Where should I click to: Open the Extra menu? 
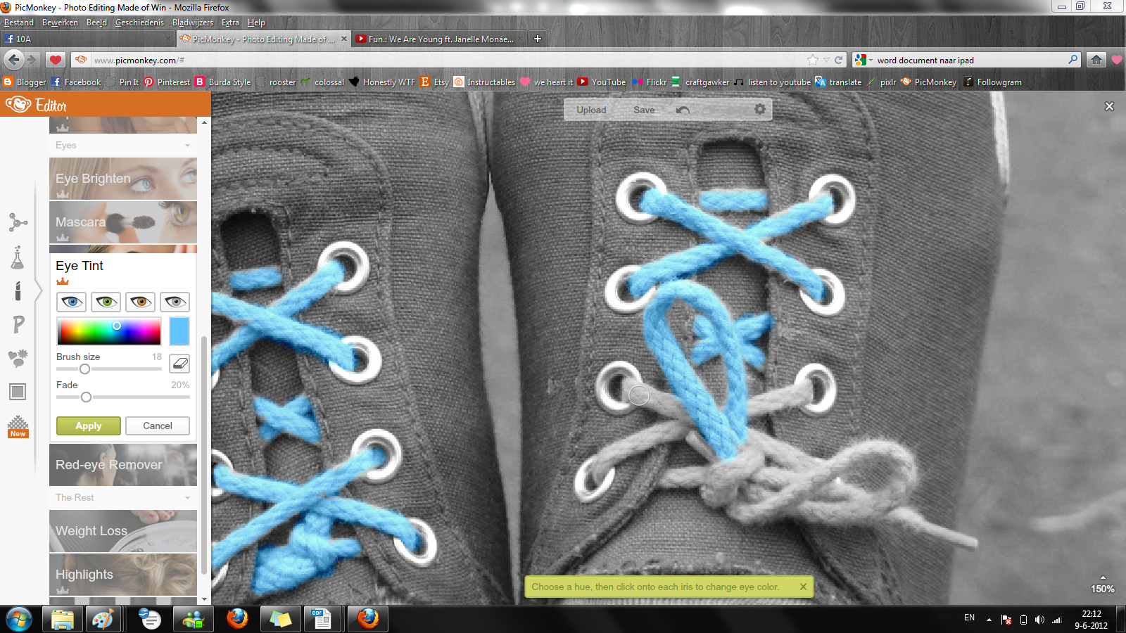(230, 23)
